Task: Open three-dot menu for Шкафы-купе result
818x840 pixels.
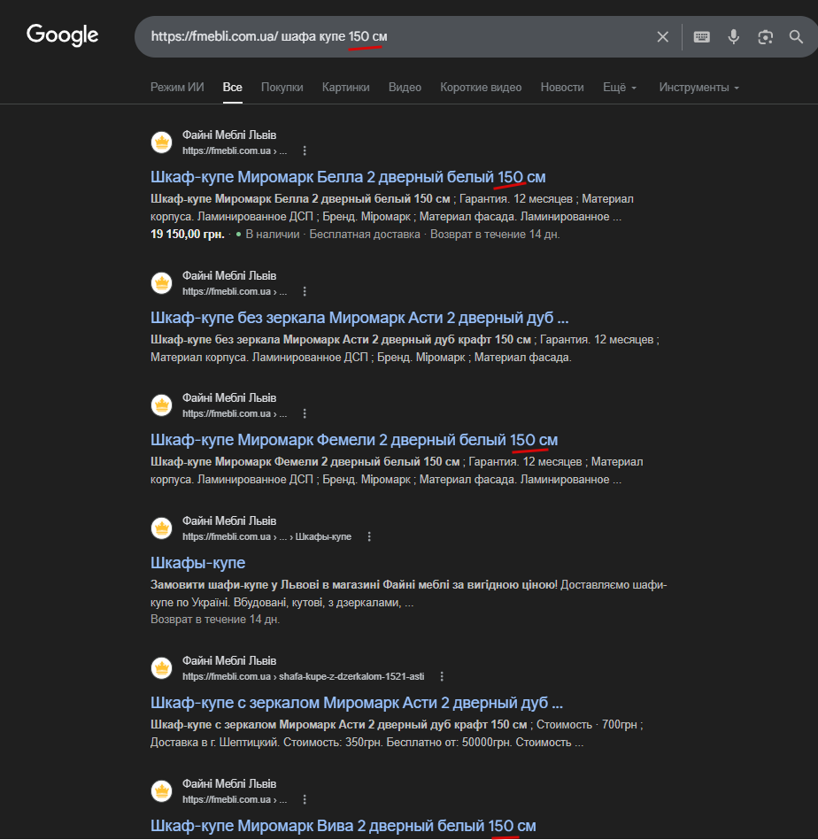Action: (369, 536)
